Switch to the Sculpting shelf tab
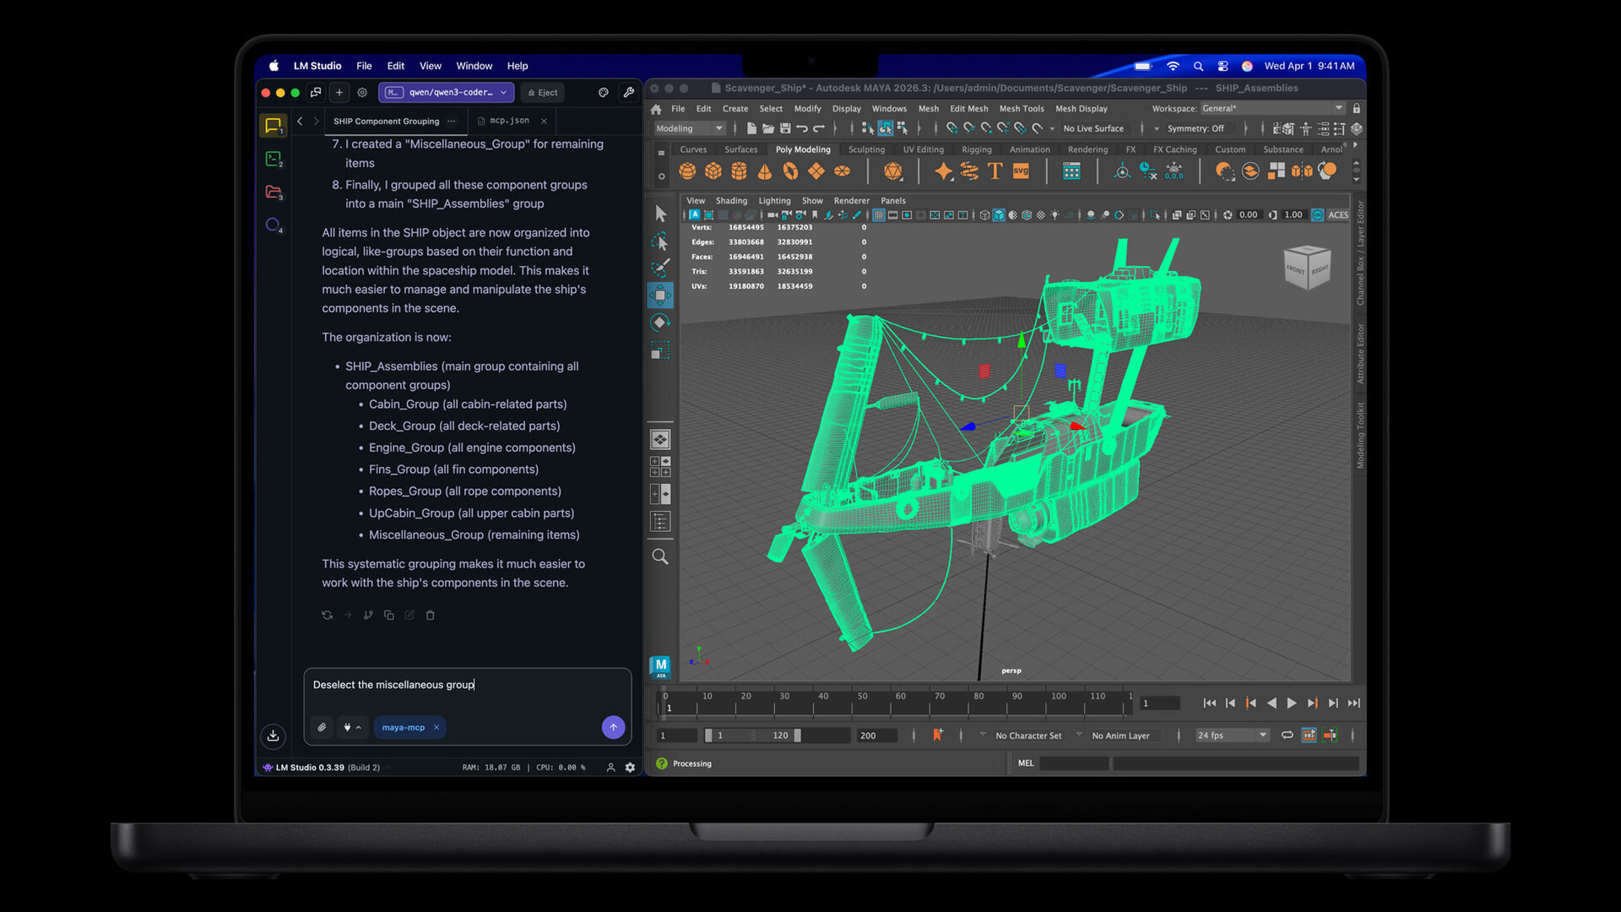Viewport: 1621px width, 912px height. [x=866, y=149]
